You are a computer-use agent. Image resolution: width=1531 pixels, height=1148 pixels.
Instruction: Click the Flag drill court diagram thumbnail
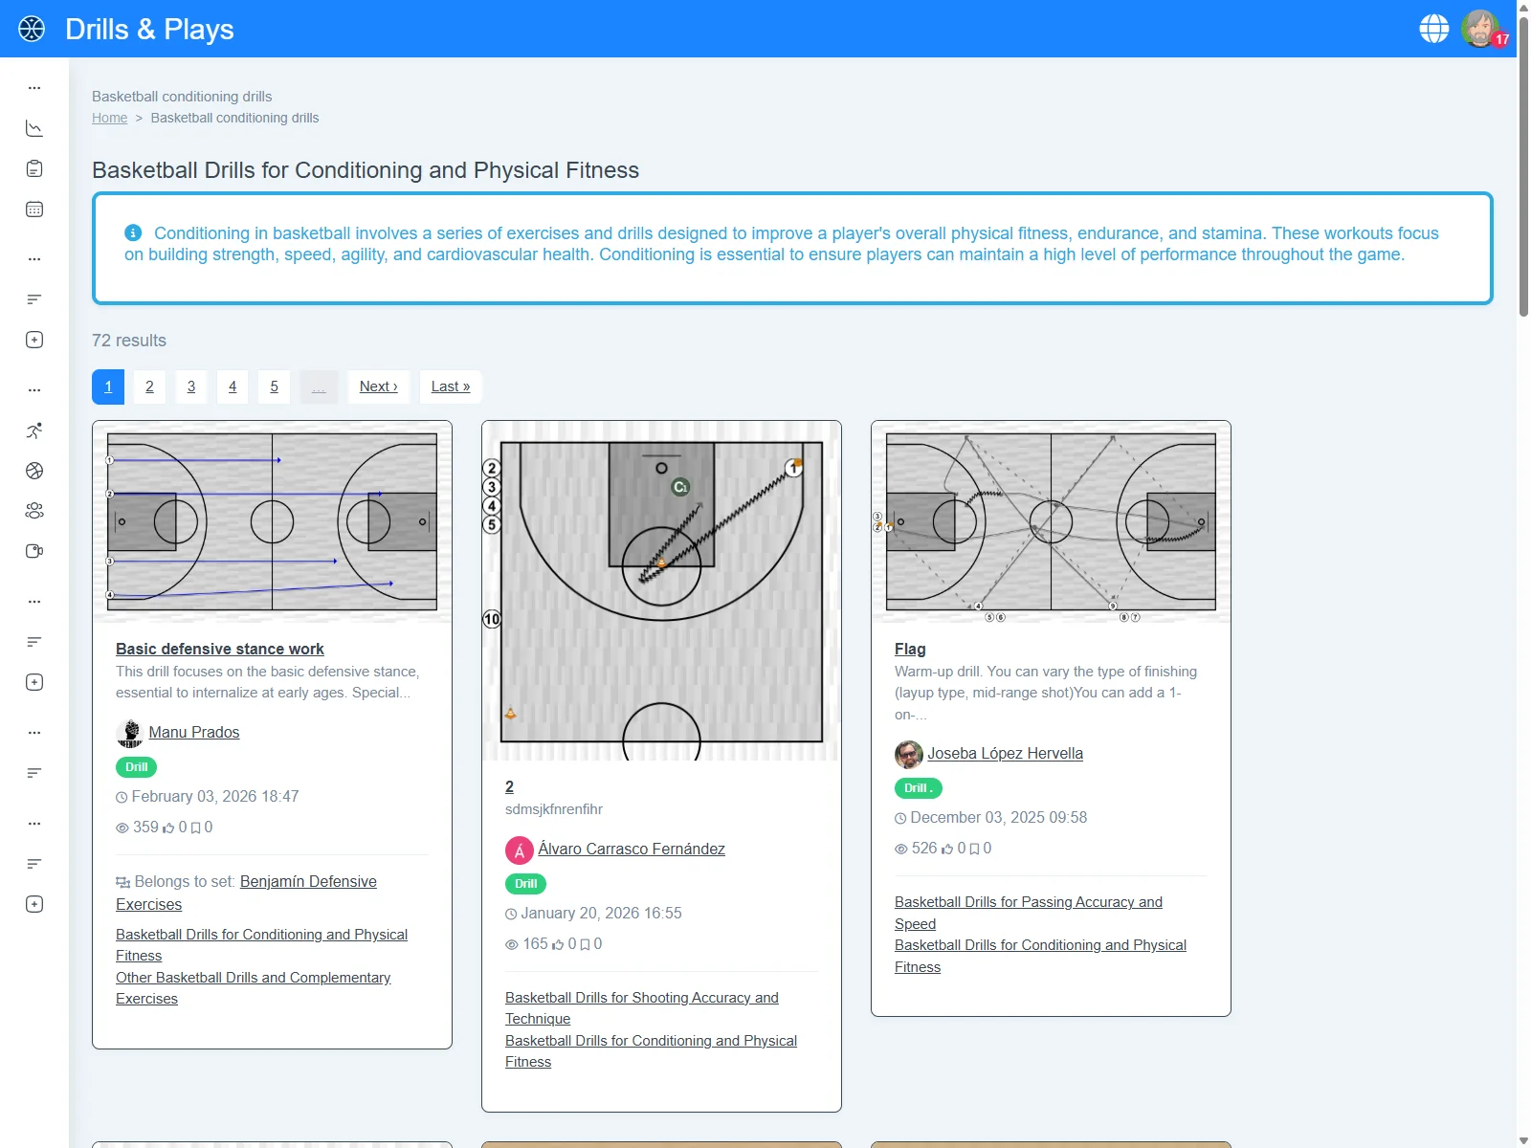click(1051, 522)
